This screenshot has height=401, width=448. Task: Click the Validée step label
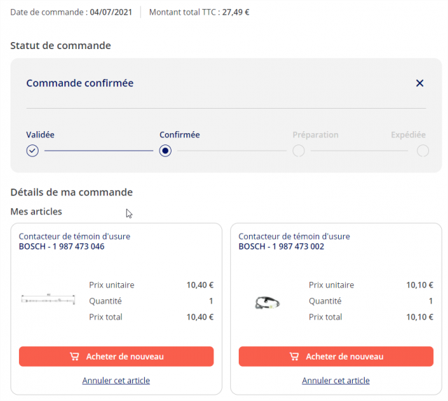41,135
